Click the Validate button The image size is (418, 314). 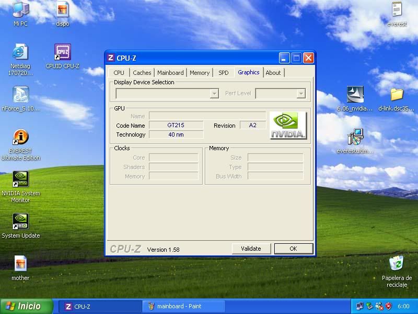click(x=251, y=249)
